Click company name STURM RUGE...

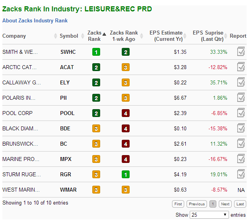pos(22,174)
